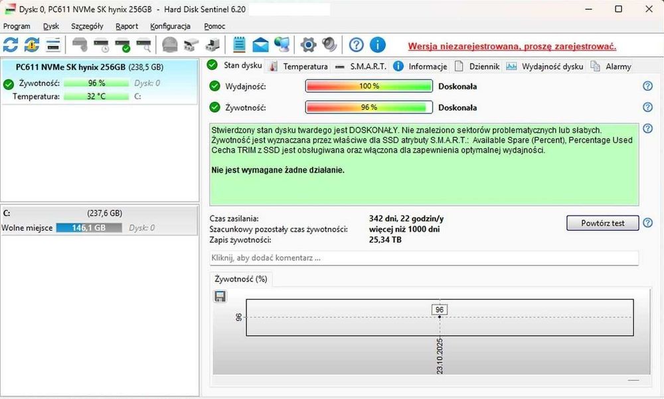Click the disk with clock toolbar icon
Image resolution: width=664 pixels, height=399 pixels.
[101, 45]
